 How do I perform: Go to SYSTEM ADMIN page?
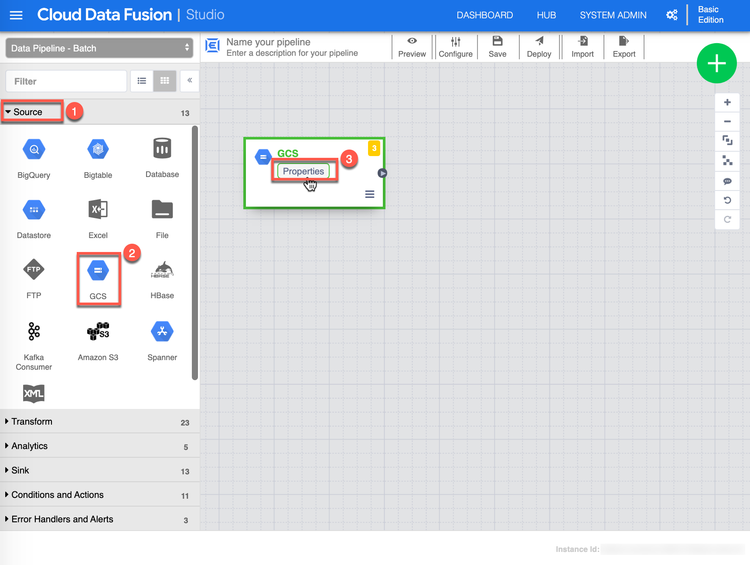(613, 15)
